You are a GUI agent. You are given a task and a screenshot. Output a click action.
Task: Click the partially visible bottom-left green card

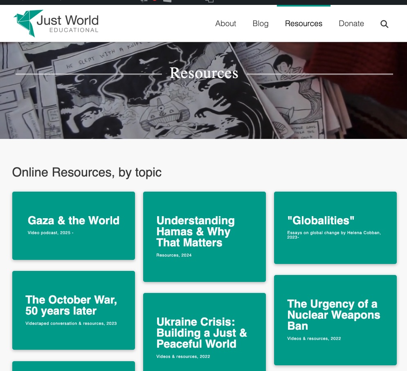pyautogui.click(x=74, y=366)
